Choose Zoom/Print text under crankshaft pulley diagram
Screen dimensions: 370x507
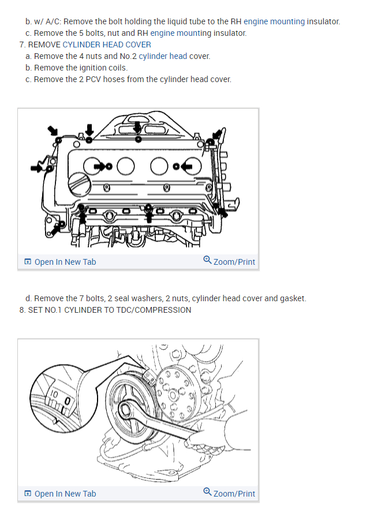click(234, 494)
